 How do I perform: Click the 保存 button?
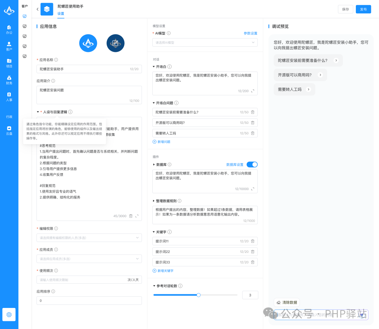click(345, 9)
